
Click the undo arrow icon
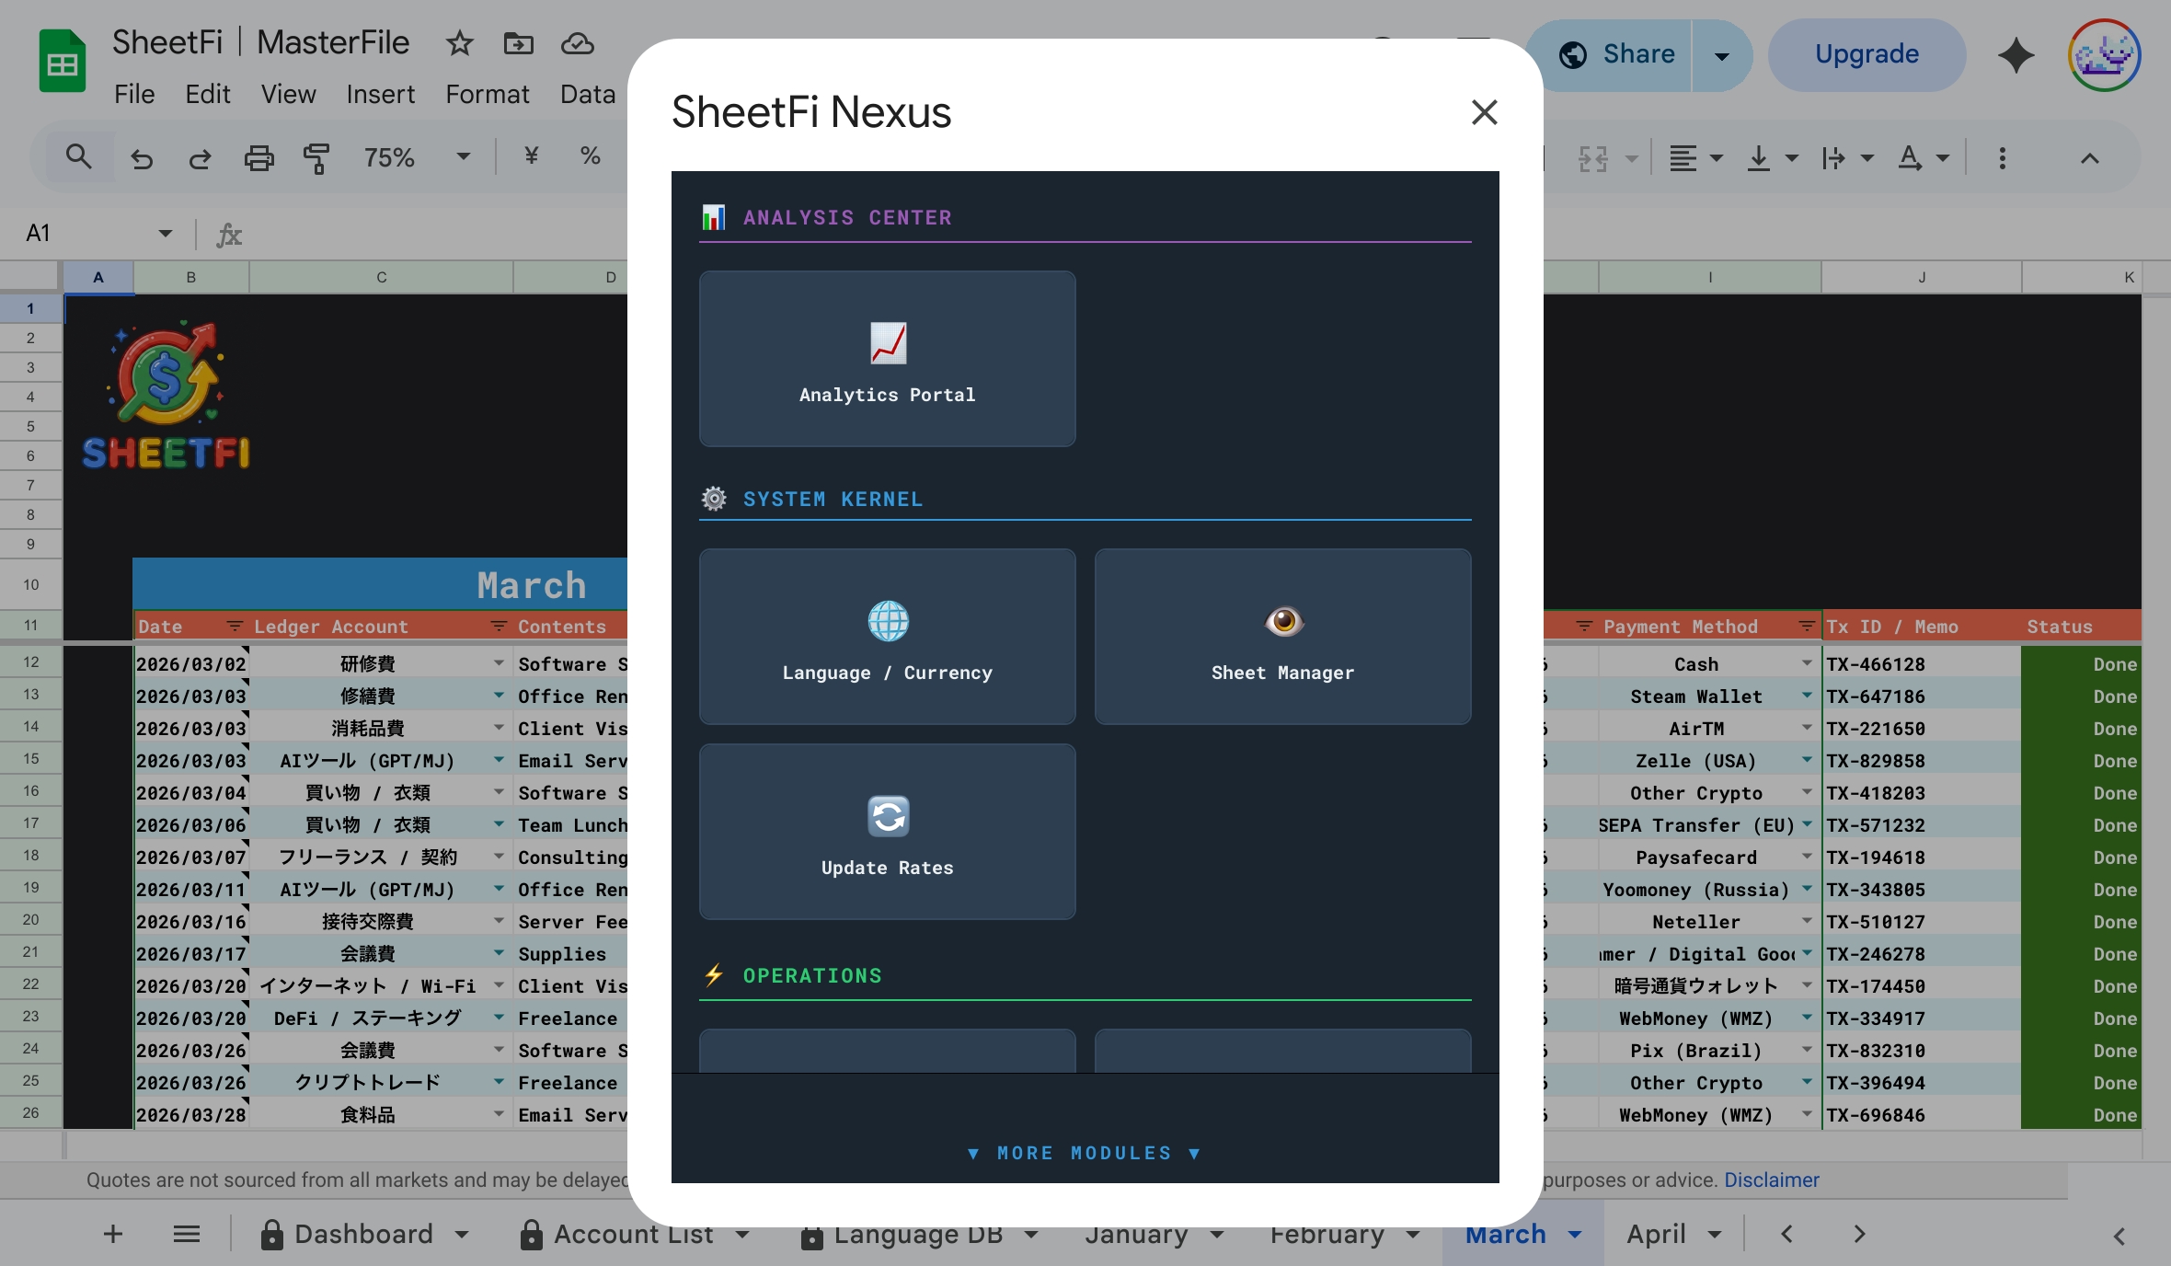pyautogui.click(x=142, y=158)
